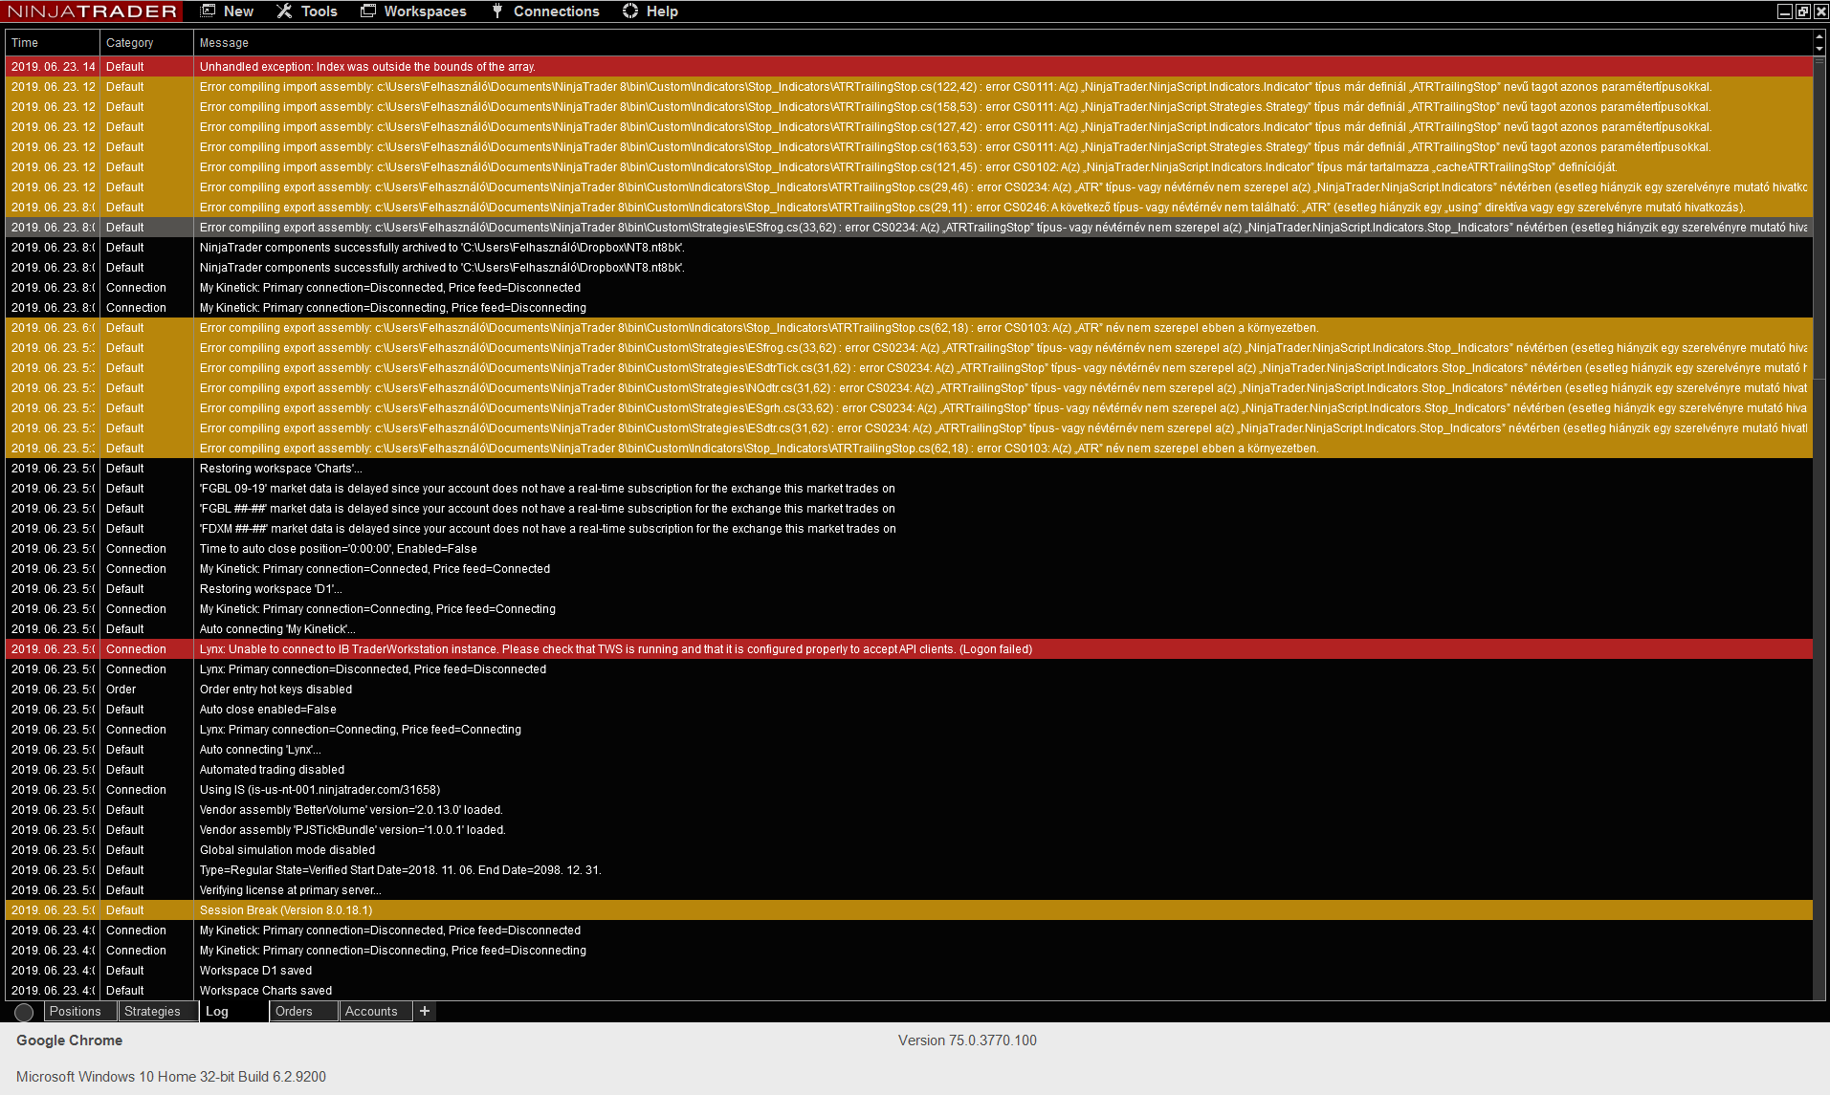Select the 'FGBL ##-##' delayed market data row

click(909, 509)
